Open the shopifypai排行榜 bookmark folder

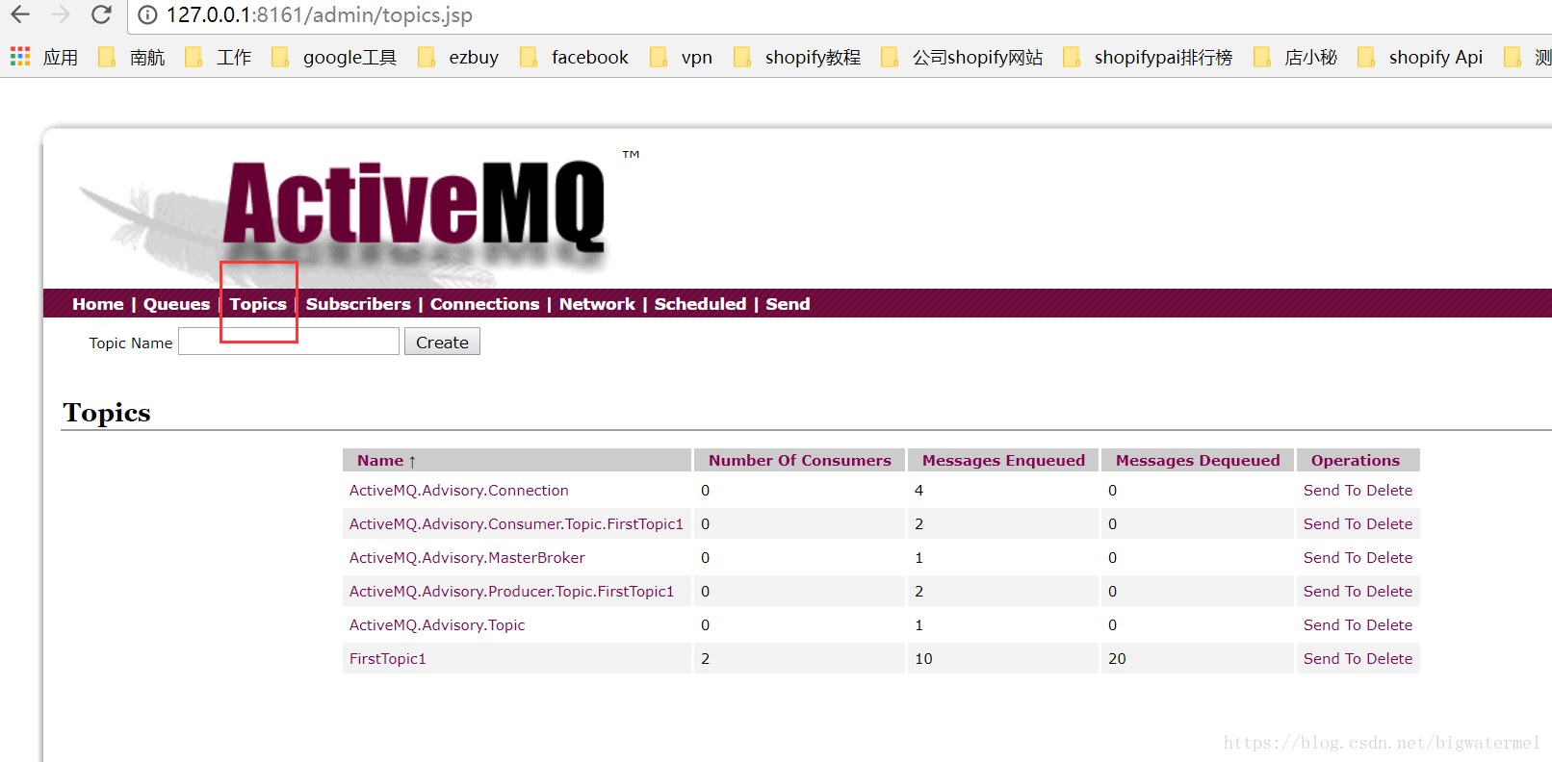(x=1148, y=58)
